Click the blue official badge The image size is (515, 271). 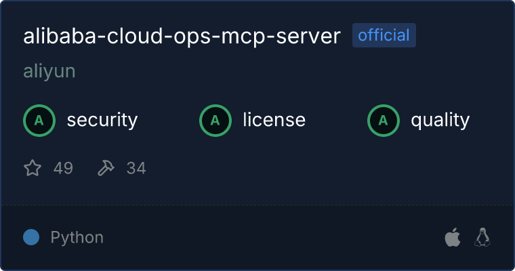384,35
